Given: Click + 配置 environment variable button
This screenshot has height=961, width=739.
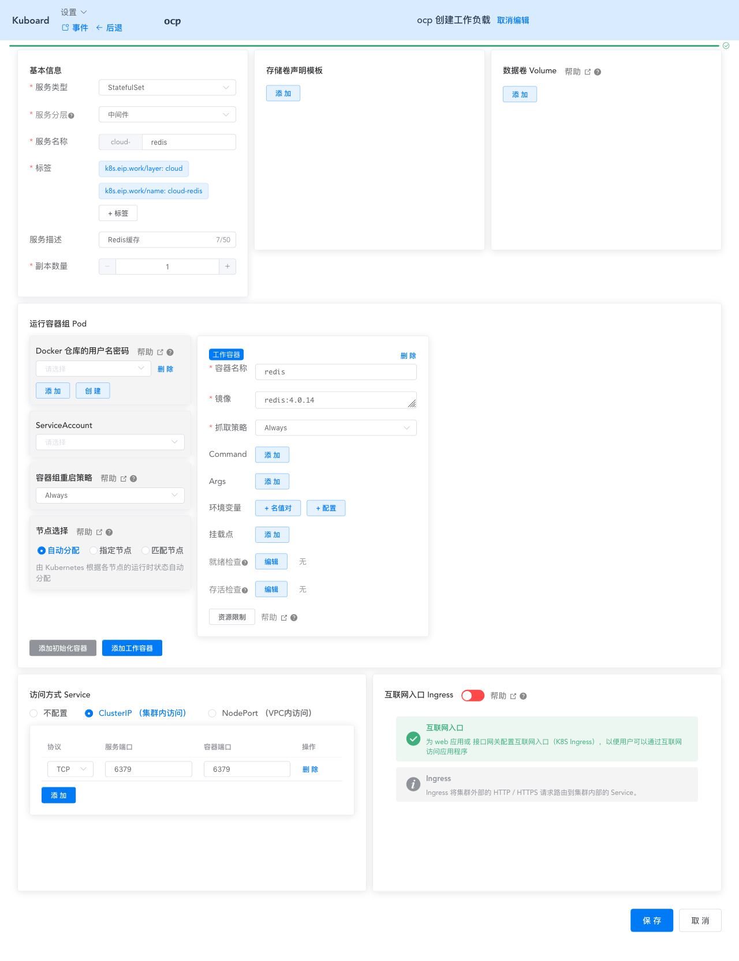Looking at the screenshot, I should click(x=326, y=508).
